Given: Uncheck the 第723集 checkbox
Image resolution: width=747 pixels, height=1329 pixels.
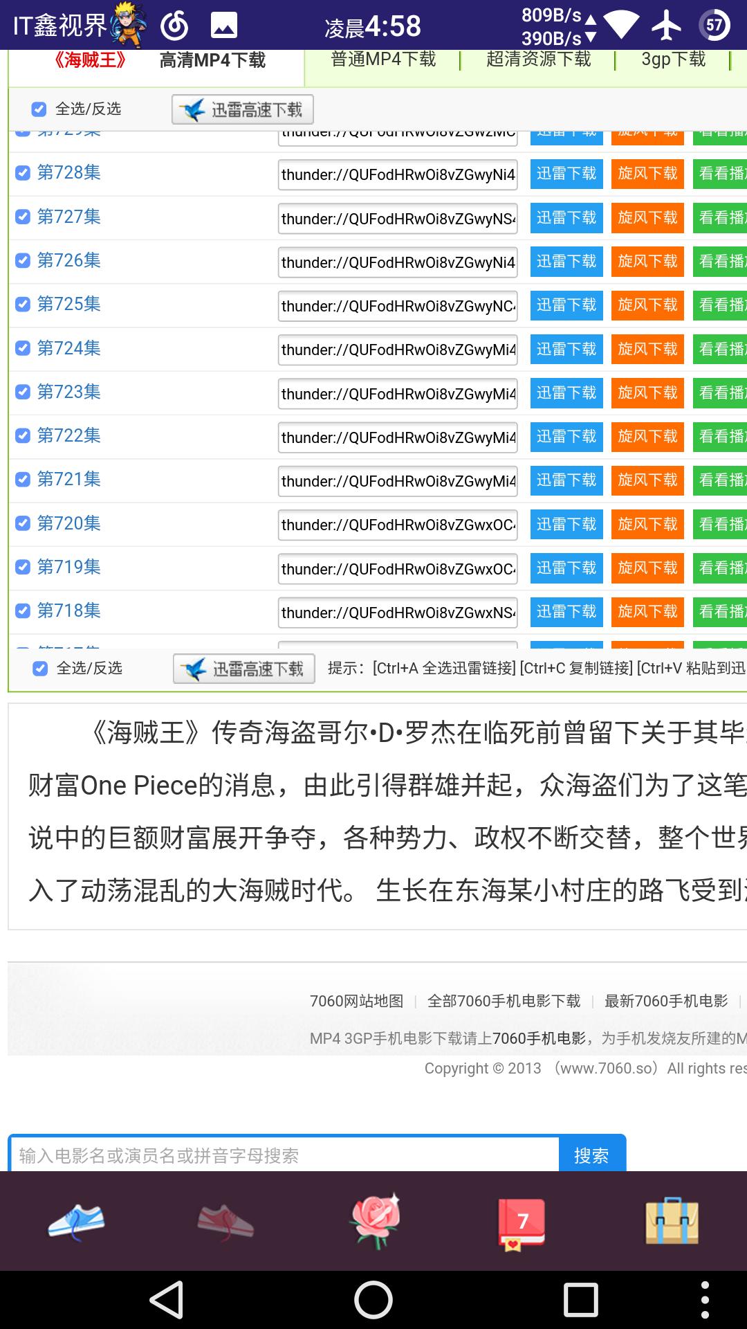Looking at the screenshot, I should pos(23,392).
